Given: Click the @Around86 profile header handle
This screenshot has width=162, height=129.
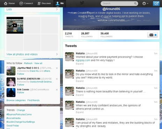Looking at the screenshot, I should [111, 9].
